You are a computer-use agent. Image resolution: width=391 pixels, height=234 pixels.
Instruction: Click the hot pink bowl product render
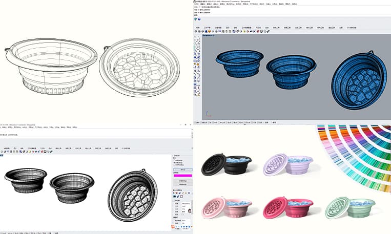click(288, 207)
